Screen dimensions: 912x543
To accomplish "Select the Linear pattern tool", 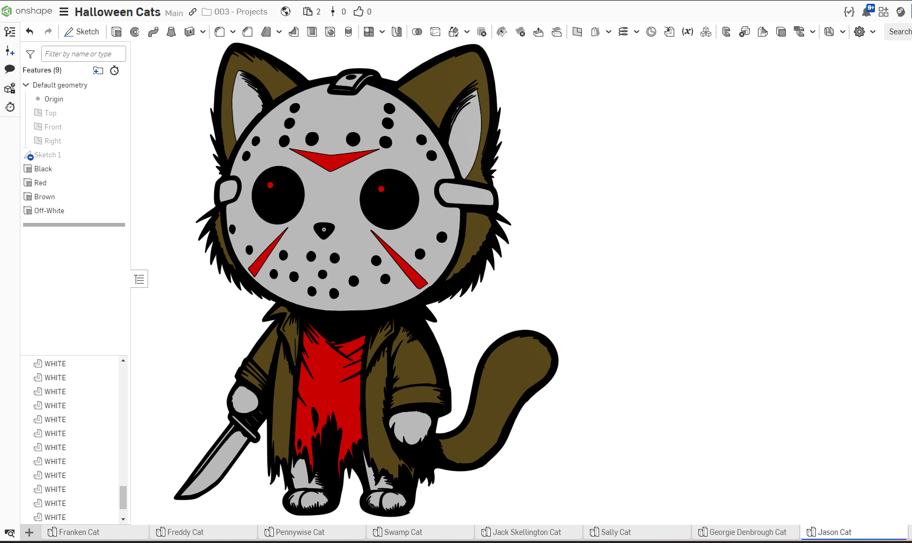I will pyautogui.click(x=369, y=32).
